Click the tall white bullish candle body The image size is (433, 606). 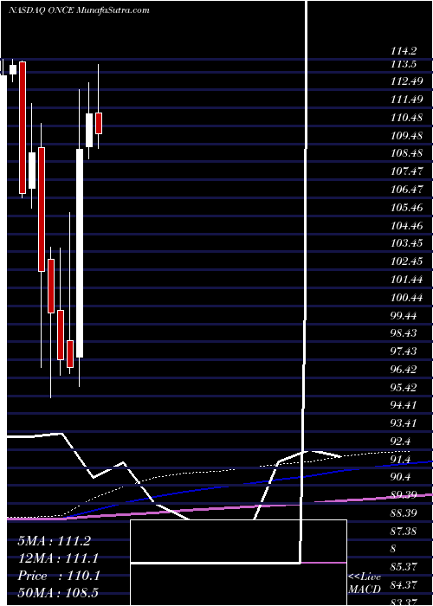[80, 253]
